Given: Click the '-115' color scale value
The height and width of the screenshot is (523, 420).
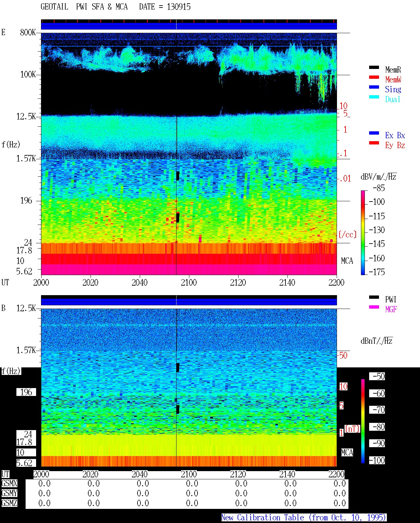Looking at the screenshot, I should coord(377,216).
